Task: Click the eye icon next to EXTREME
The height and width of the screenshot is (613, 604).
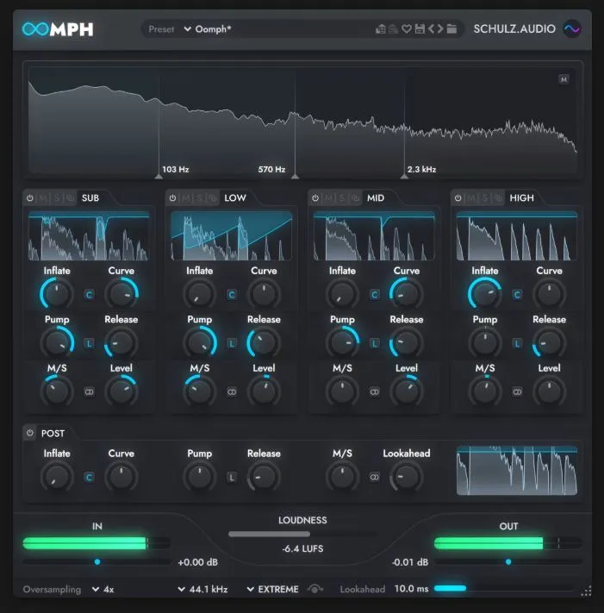Action: 314,589
